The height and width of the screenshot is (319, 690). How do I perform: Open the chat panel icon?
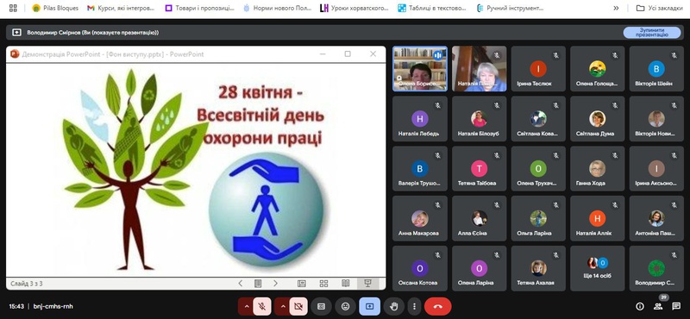click(x=676, y=306)
